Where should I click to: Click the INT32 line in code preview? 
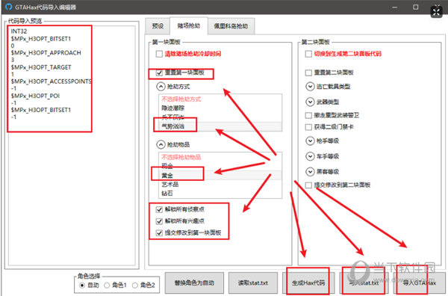19,31
